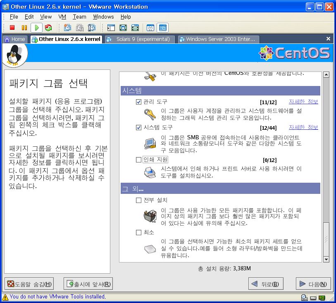
Task: Click the Reset virtual machine icon
Action: (48, 28)
